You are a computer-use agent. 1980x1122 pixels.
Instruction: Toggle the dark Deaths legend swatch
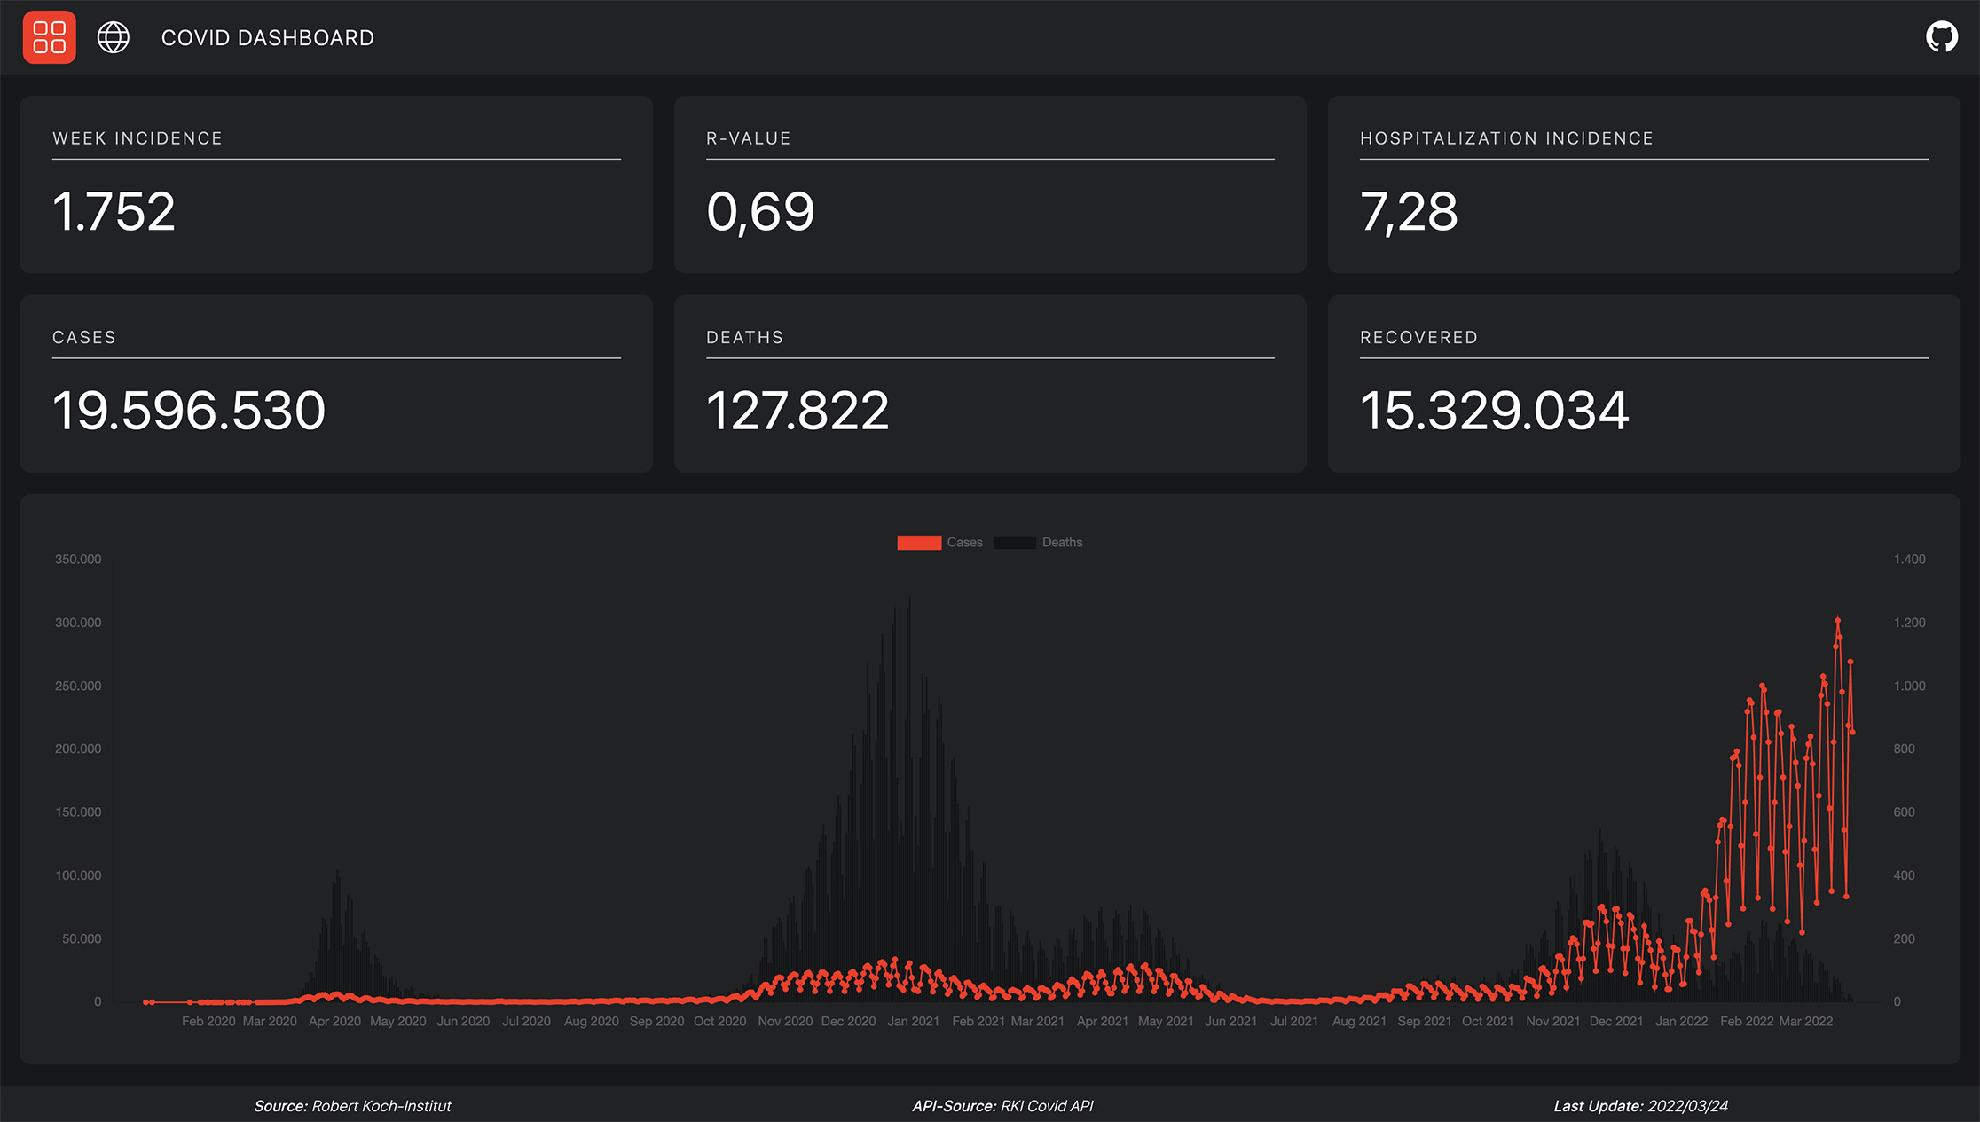(1015, 543)
